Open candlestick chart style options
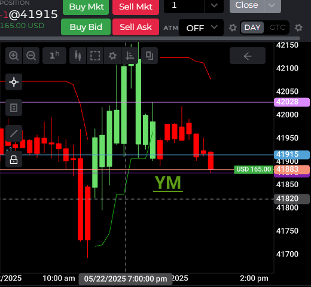The image size is (311, 287). pyautogui.click(x=78, y=56)
